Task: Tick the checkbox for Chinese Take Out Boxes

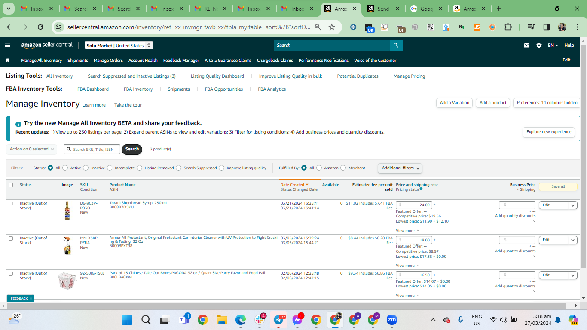Action: click(11, 274)
